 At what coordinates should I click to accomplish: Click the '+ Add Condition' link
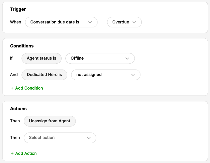27,88
